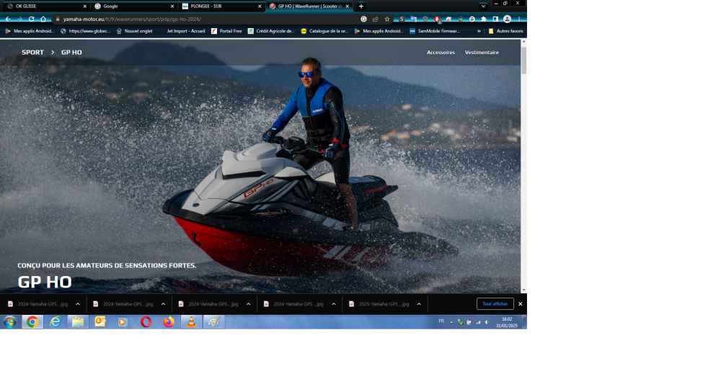
Task: Launch VLC media player from the taskbar
Action: point(191,322)
